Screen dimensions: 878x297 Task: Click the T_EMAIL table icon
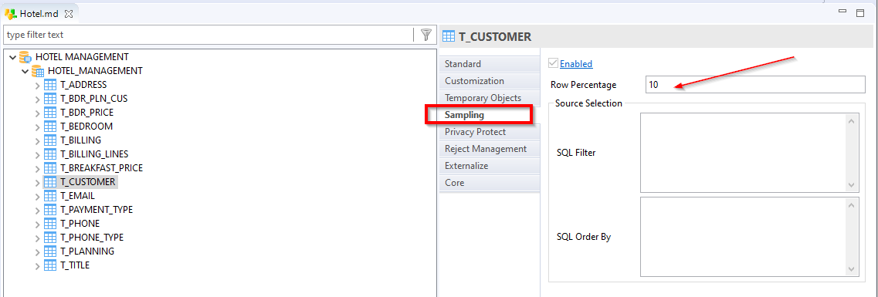tap(50, 196)
